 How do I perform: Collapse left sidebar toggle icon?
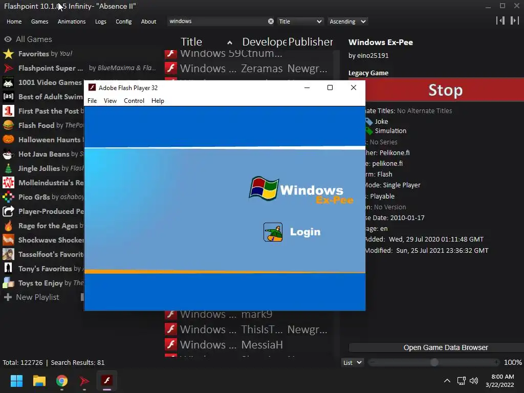[x=500, y=20]
